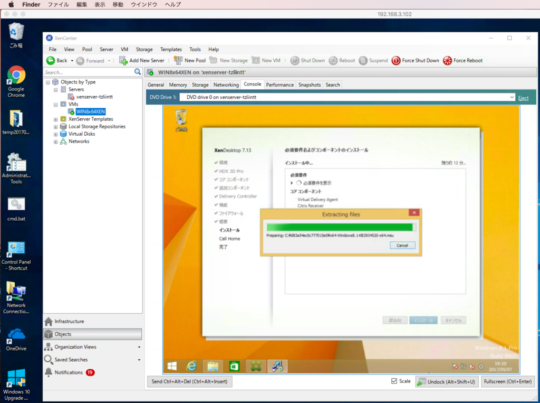Click the search magnifier icon
This screenshot has height=403, width=540.
138,72
